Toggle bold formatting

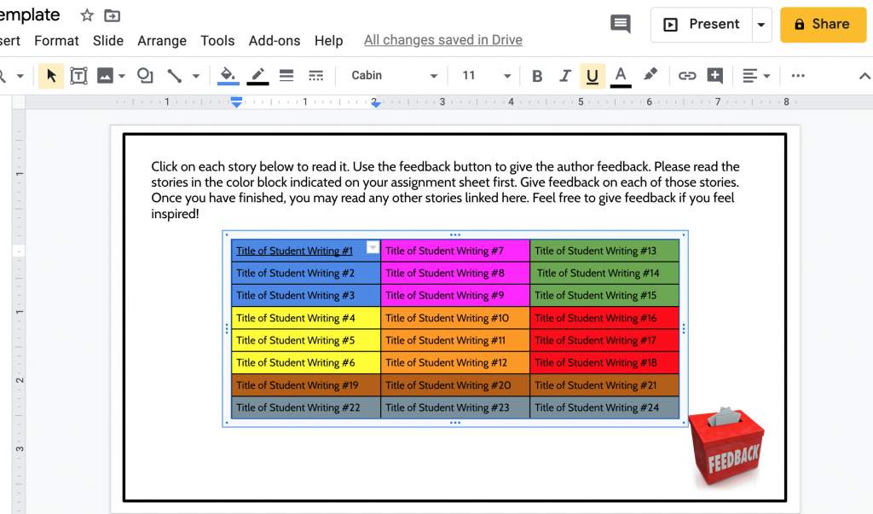(537, 76)
